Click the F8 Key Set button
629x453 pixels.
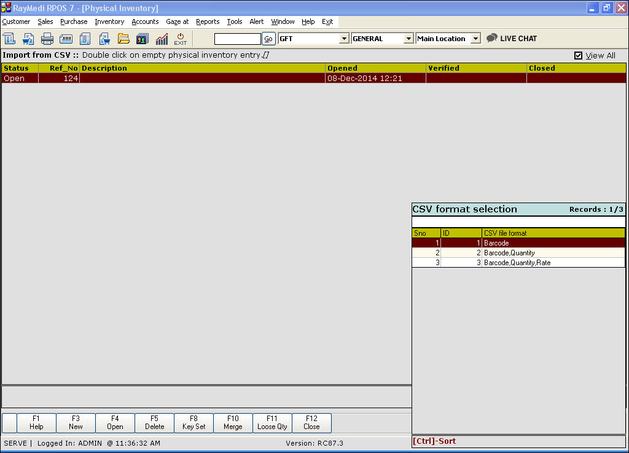point(193,423)
